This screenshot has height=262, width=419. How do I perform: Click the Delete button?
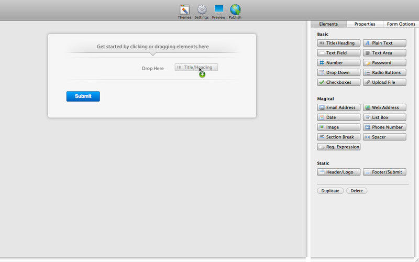[357, 191]
